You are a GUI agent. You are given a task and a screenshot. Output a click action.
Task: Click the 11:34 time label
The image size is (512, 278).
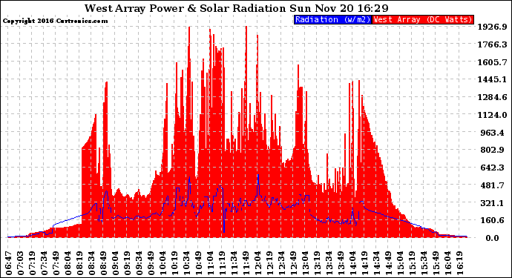click(234, 263)
